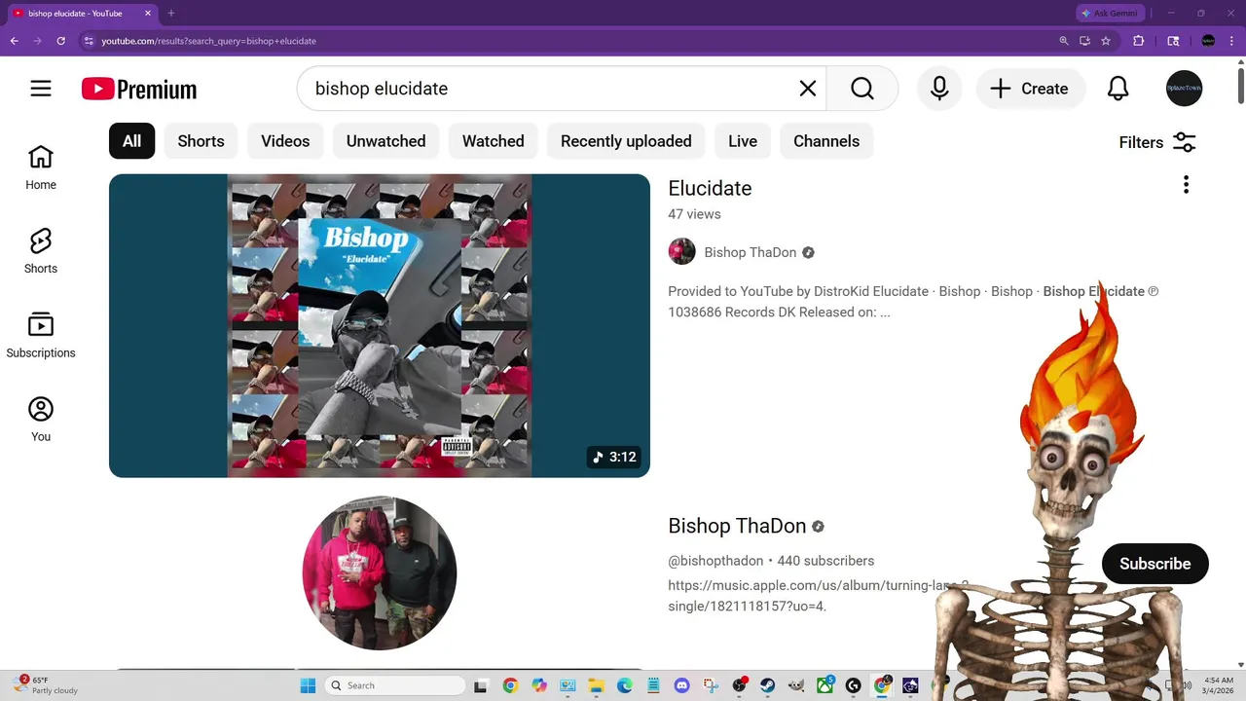Open a new browser tab with plus
The height and width of the screenshot is (701, 1246).
171,13
